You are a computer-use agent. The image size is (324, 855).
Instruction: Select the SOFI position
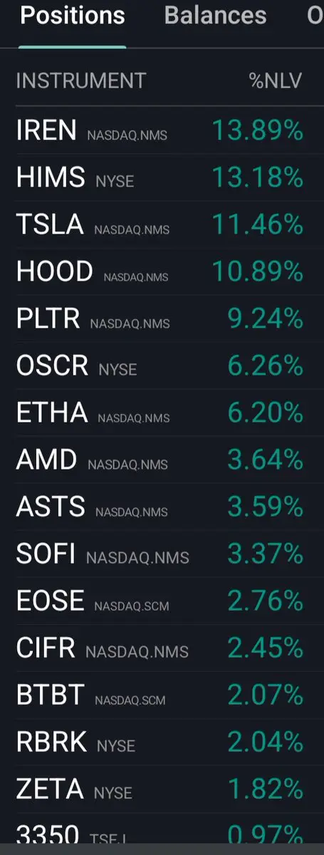pyautogui.click(x=162, y=554)
